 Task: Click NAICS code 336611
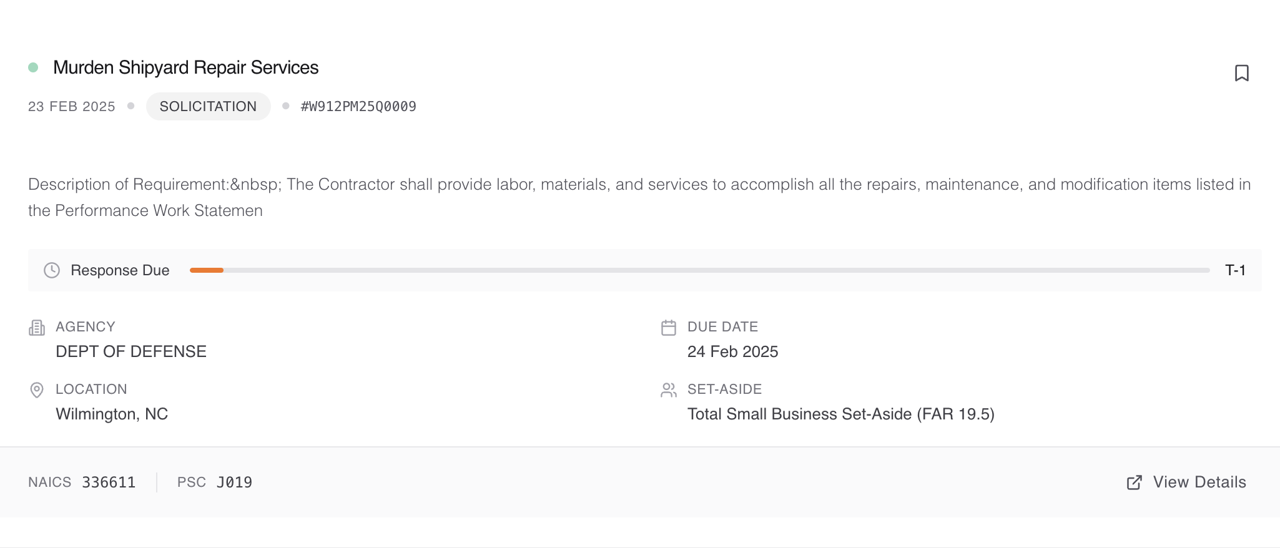click(109, 482)
